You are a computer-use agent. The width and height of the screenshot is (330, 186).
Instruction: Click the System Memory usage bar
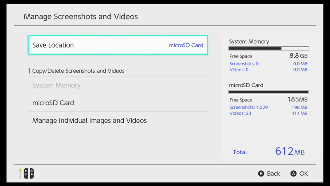[269, 48]
